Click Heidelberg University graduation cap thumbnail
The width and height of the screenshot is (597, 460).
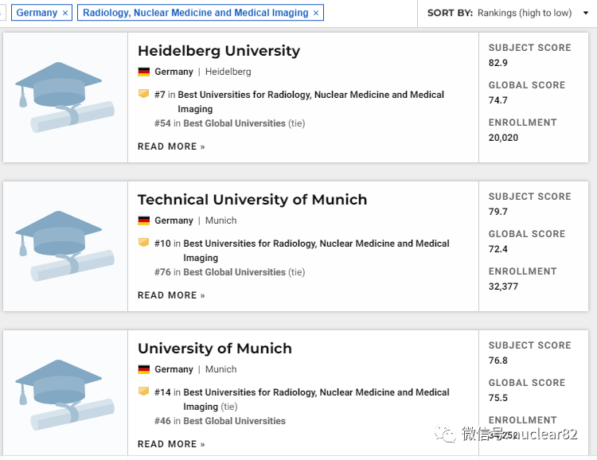click(x=64, y=97)
